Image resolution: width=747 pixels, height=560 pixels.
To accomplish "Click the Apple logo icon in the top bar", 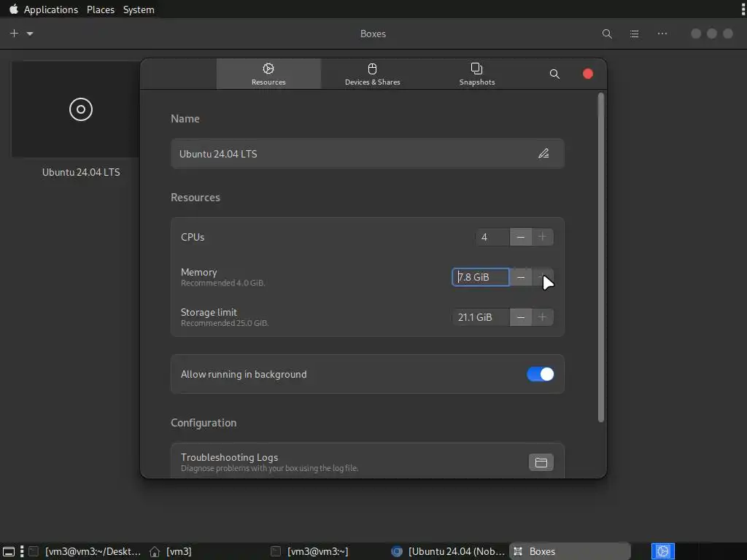I will 13,9.
